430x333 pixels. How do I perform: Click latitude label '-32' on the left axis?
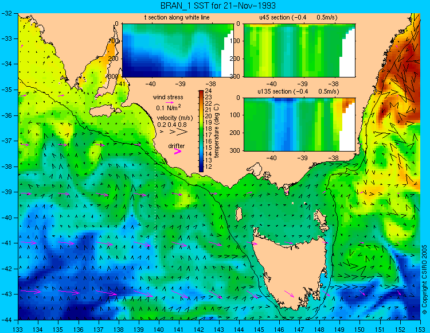6,13
